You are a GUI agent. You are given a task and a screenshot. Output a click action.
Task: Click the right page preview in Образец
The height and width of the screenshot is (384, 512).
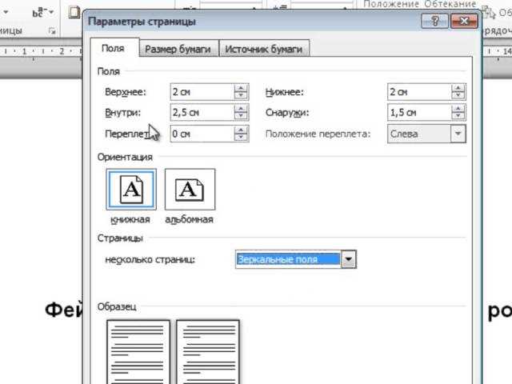[207, 350]
